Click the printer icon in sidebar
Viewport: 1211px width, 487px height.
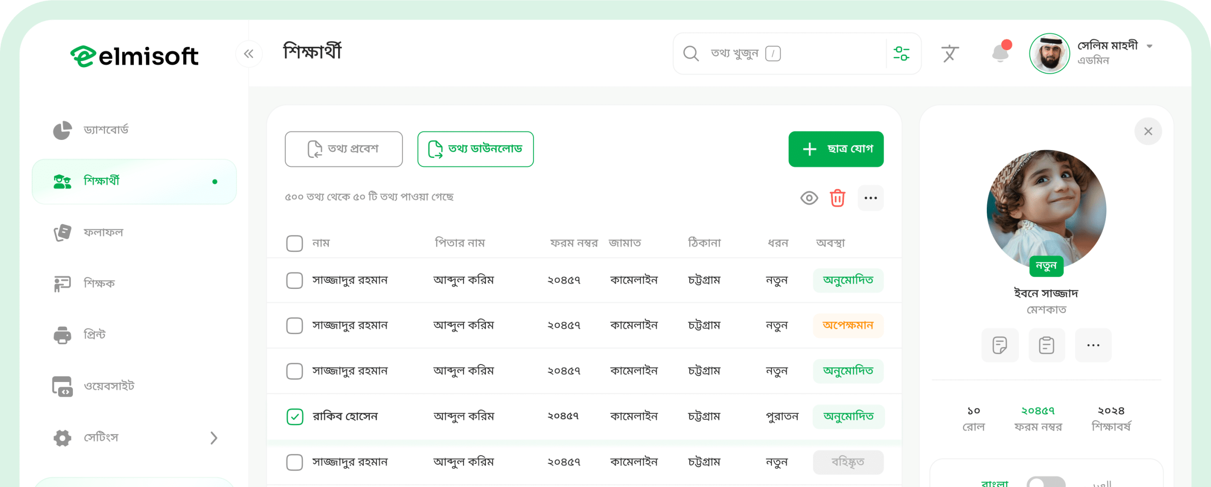point(62,335)
